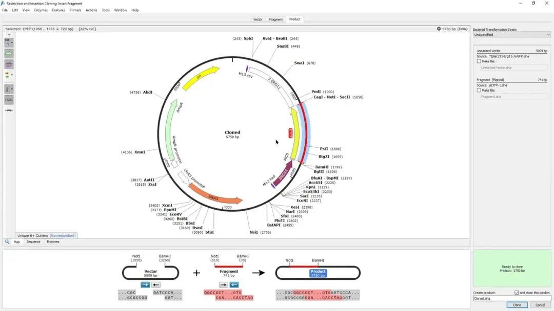Open the primers icon dropdown arrow
Screen dimensions: 554x311
coord(12,74)
